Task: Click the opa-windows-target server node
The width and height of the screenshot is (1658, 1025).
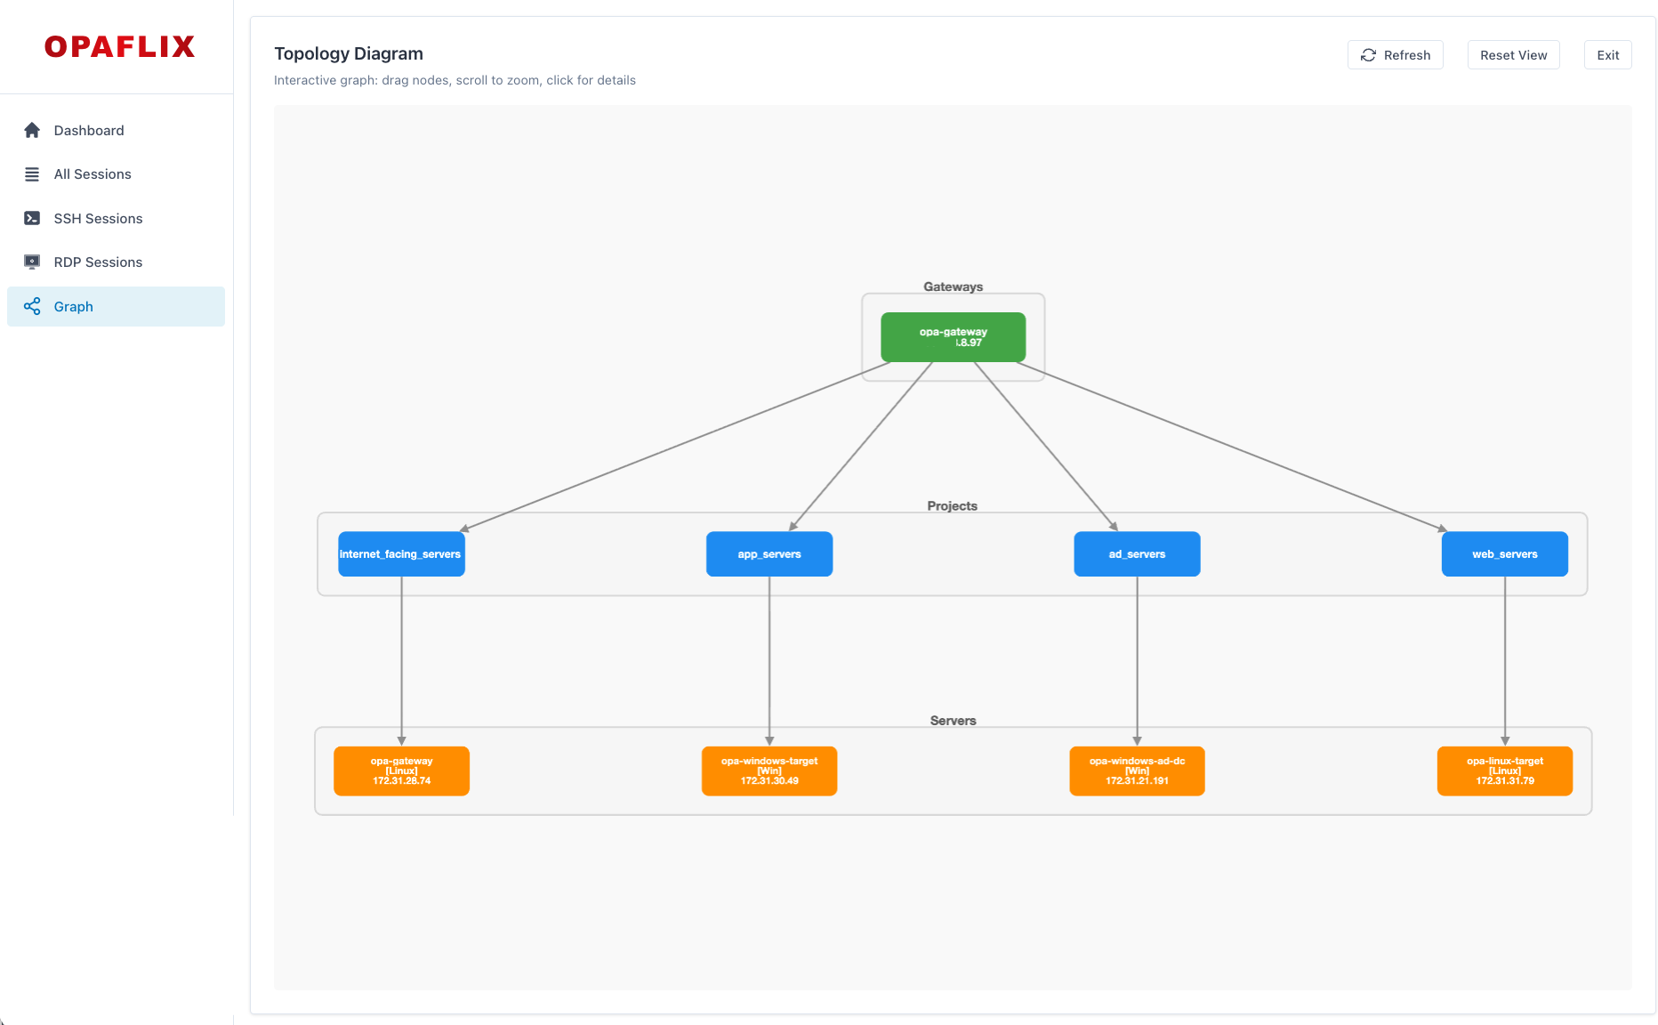Action: (769, 771)
